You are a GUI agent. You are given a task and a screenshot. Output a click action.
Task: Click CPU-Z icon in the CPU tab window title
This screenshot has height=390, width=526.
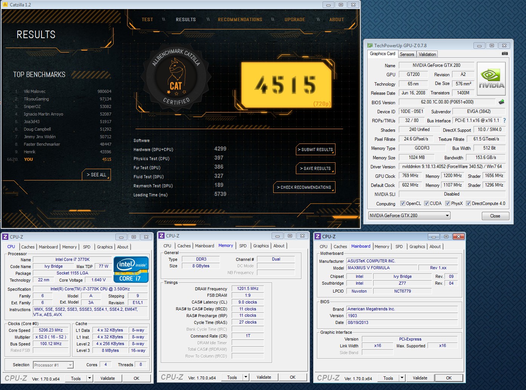pos(5,237)
